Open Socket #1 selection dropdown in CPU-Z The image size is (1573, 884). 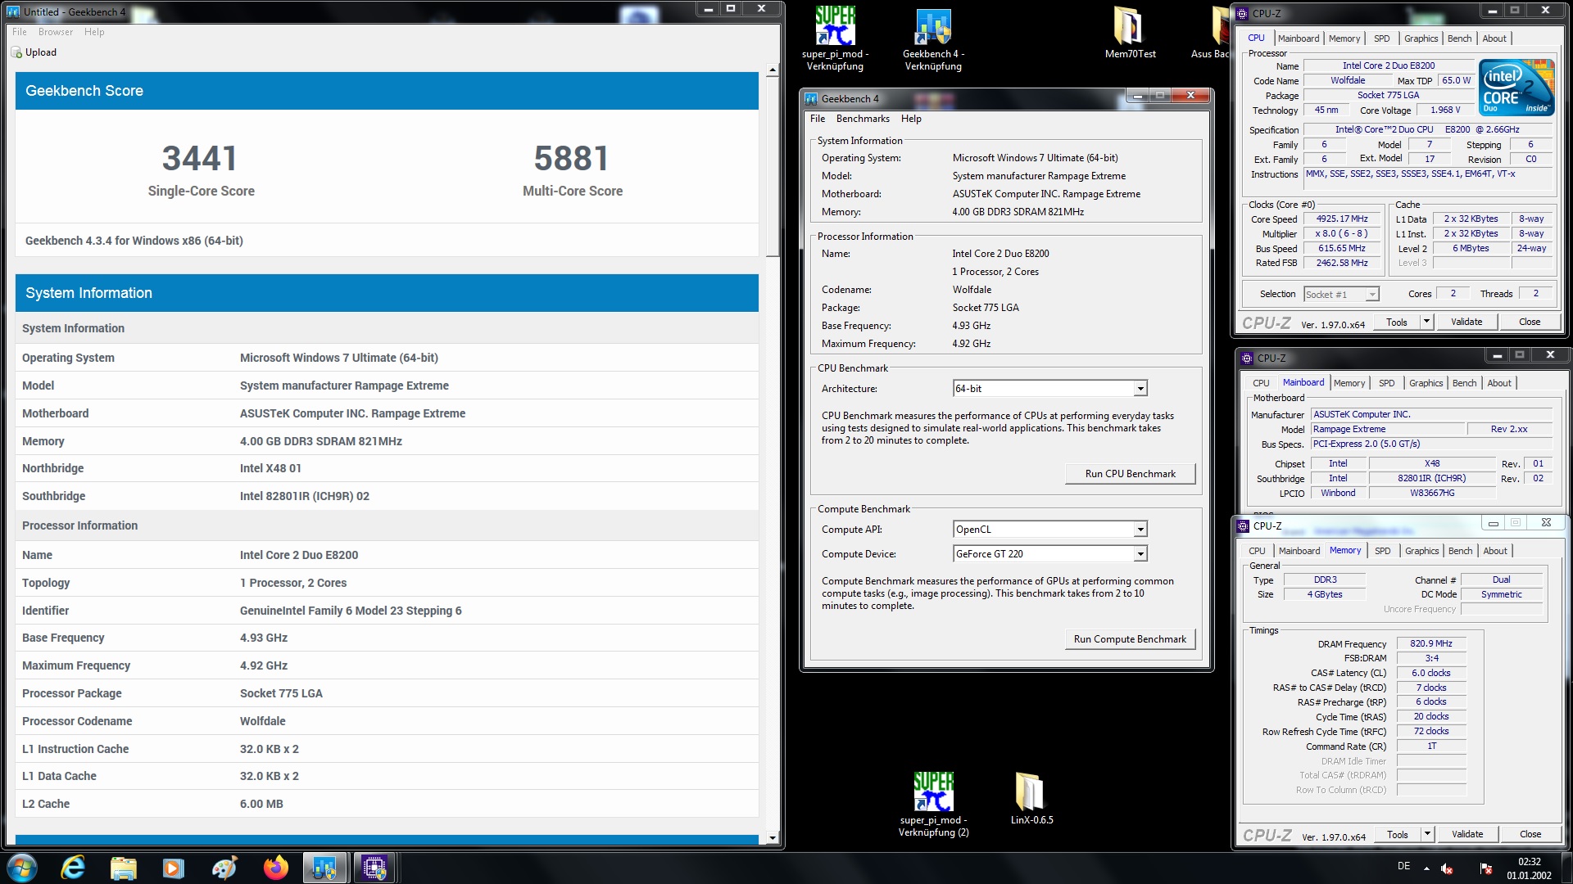[x=1341, y=295]
